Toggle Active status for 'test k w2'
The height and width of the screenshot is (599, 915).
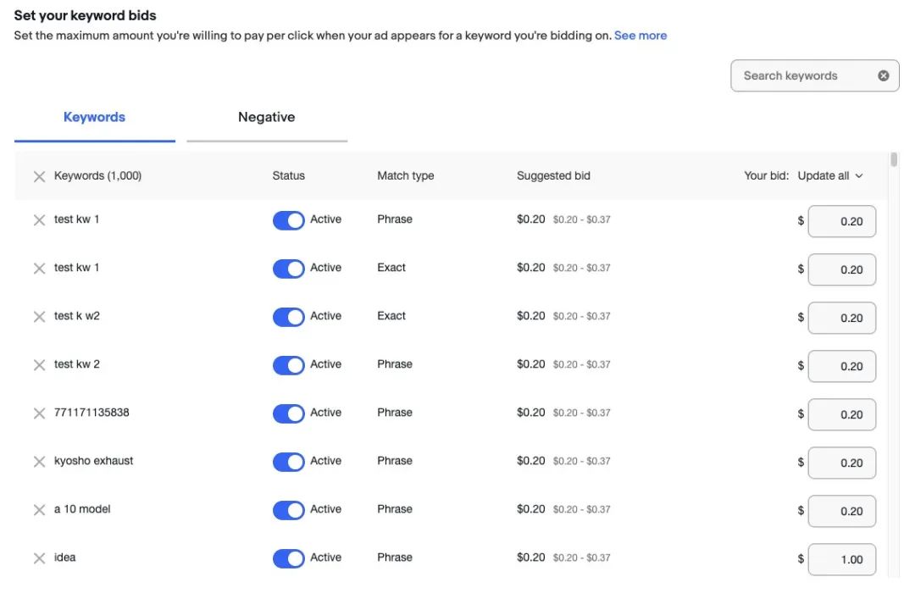(x=288, y=317)
